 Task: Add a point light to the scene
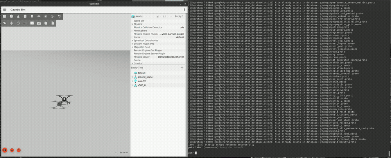point(46,16)
